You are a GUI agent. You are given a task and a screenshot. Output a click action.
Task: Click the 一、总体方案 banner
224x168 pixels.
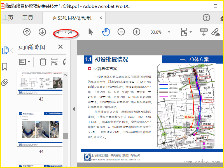pyautogui.click(x=192, y=59)
